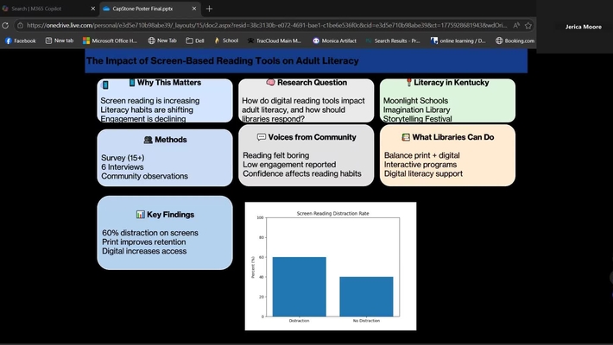Click the Key Findings heading
Viewport: 613px width, 345px height.
point(170,215)
